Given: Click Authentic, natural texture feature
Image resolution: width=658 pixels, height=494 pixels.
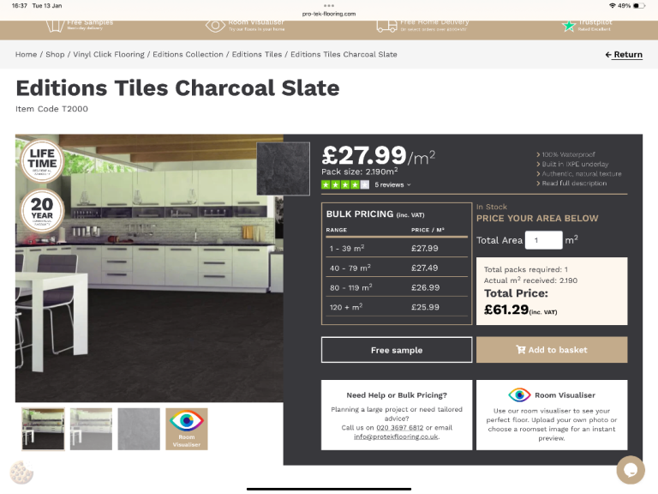Looking at the screenshot, I should coord(581,174).
